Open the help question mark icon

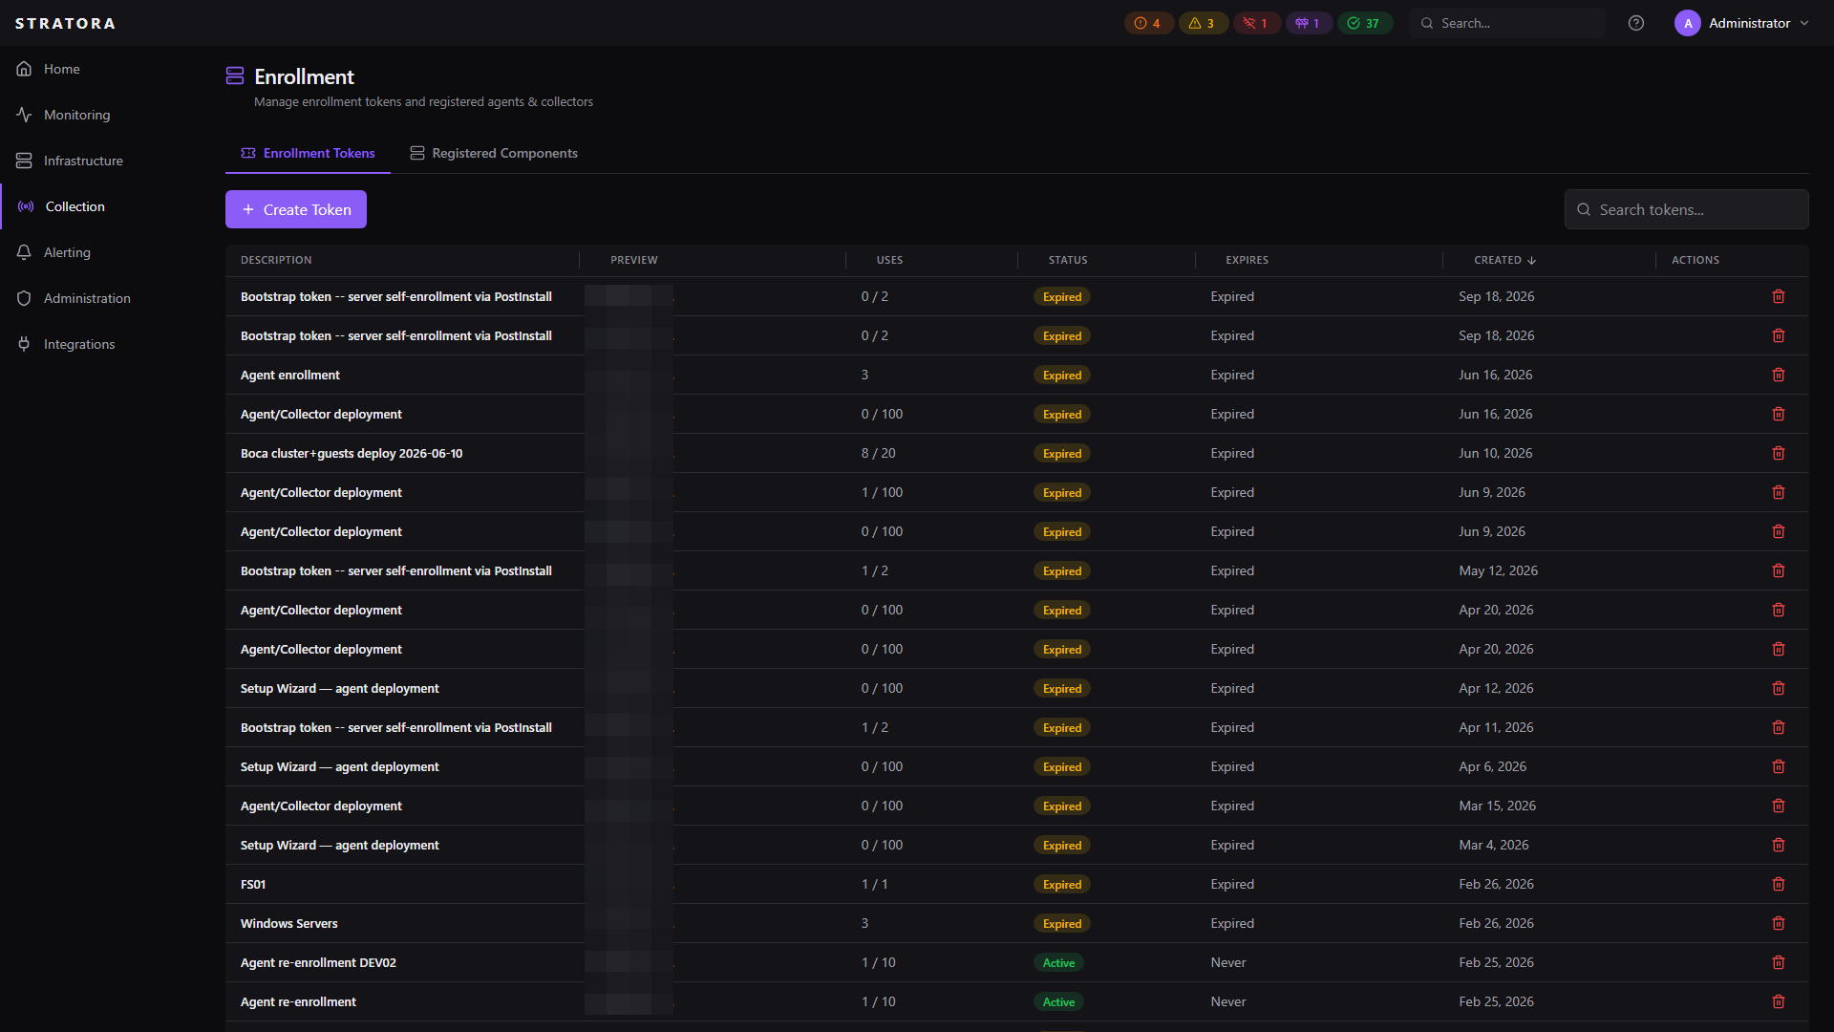(x=1636, y=23)
